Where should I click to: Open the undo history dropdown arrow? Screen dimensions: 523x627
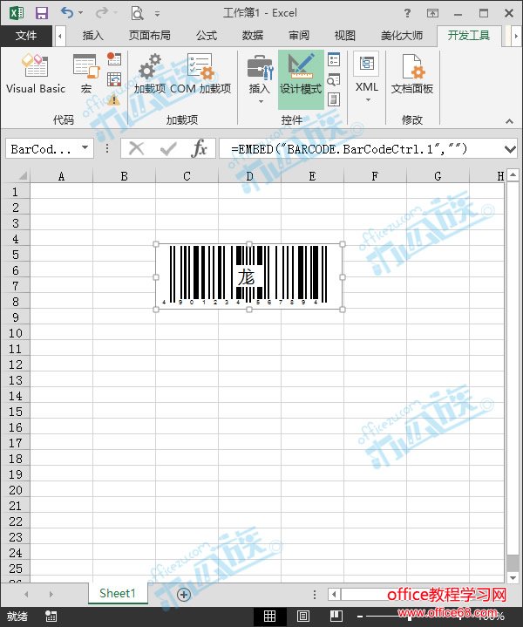point(81,13)
